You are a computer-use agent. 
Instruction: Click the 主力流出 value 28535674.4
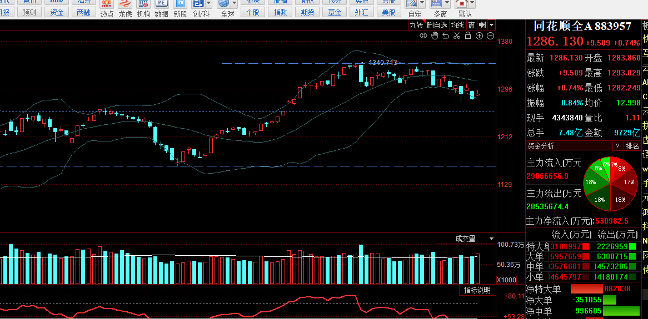click(x=547, y=207)
